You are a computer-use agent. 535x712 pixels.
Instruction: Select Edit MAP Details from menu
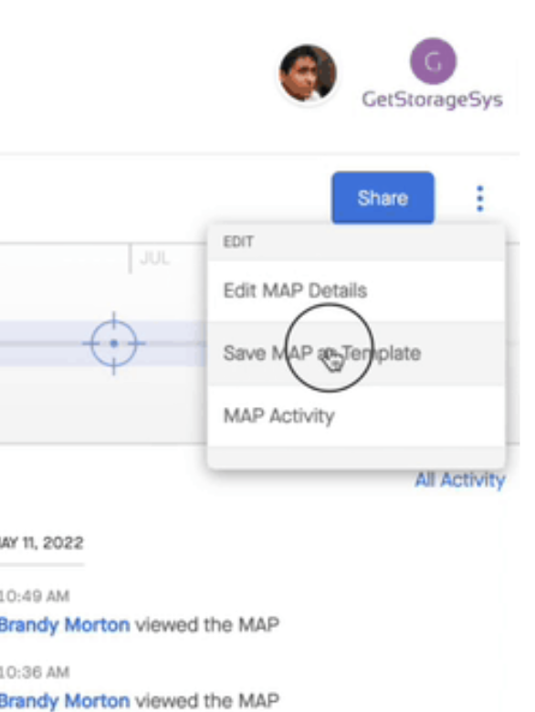(356, 290)
